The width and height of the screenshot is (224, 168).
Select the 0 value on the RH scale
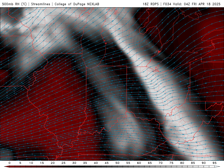(x=10, y=163)
